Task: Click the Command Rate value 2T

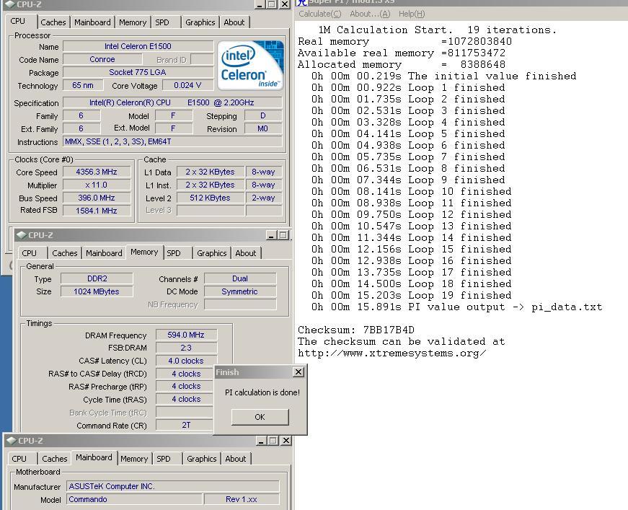Action: click(x=185, y=425)
